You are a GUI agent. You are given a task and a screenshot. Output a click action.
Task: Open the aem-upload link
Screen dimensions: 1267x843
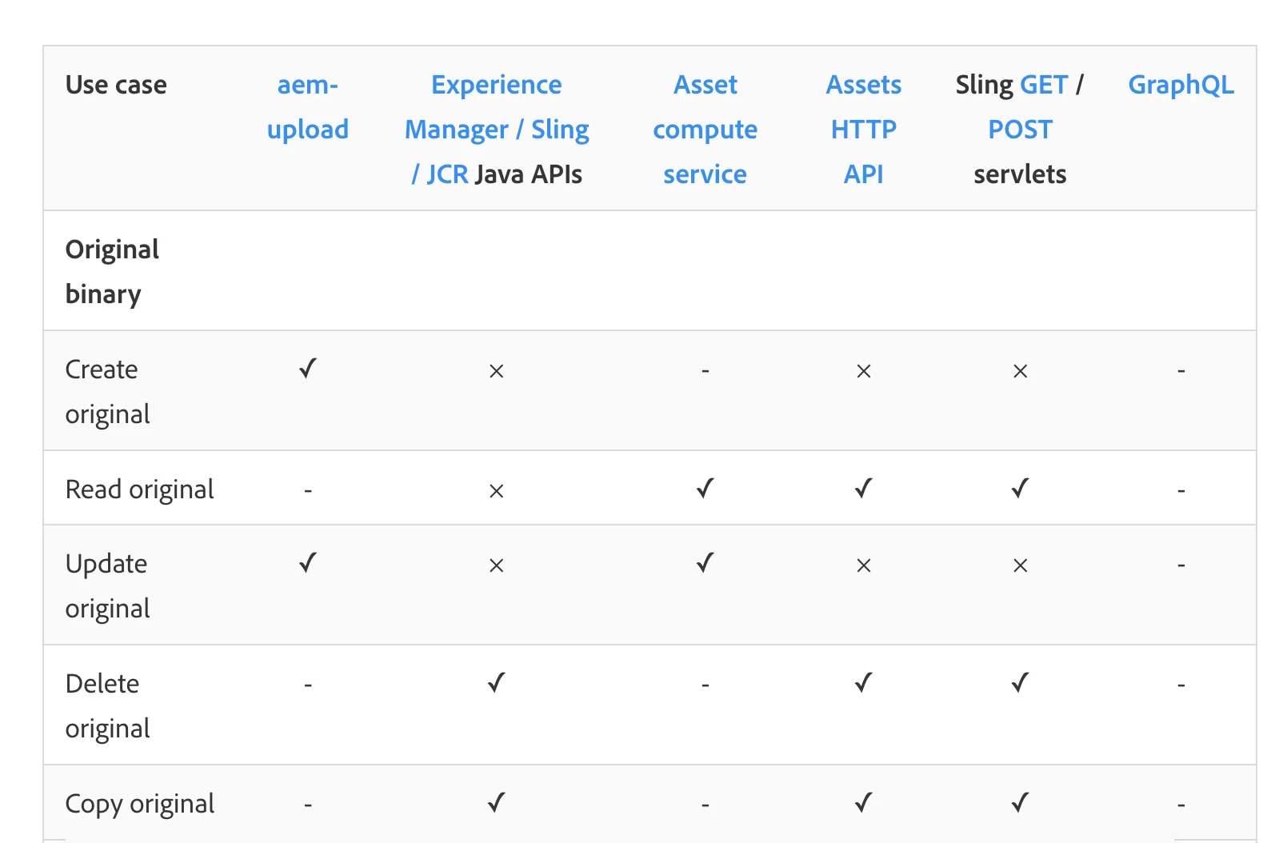(308, 107)
